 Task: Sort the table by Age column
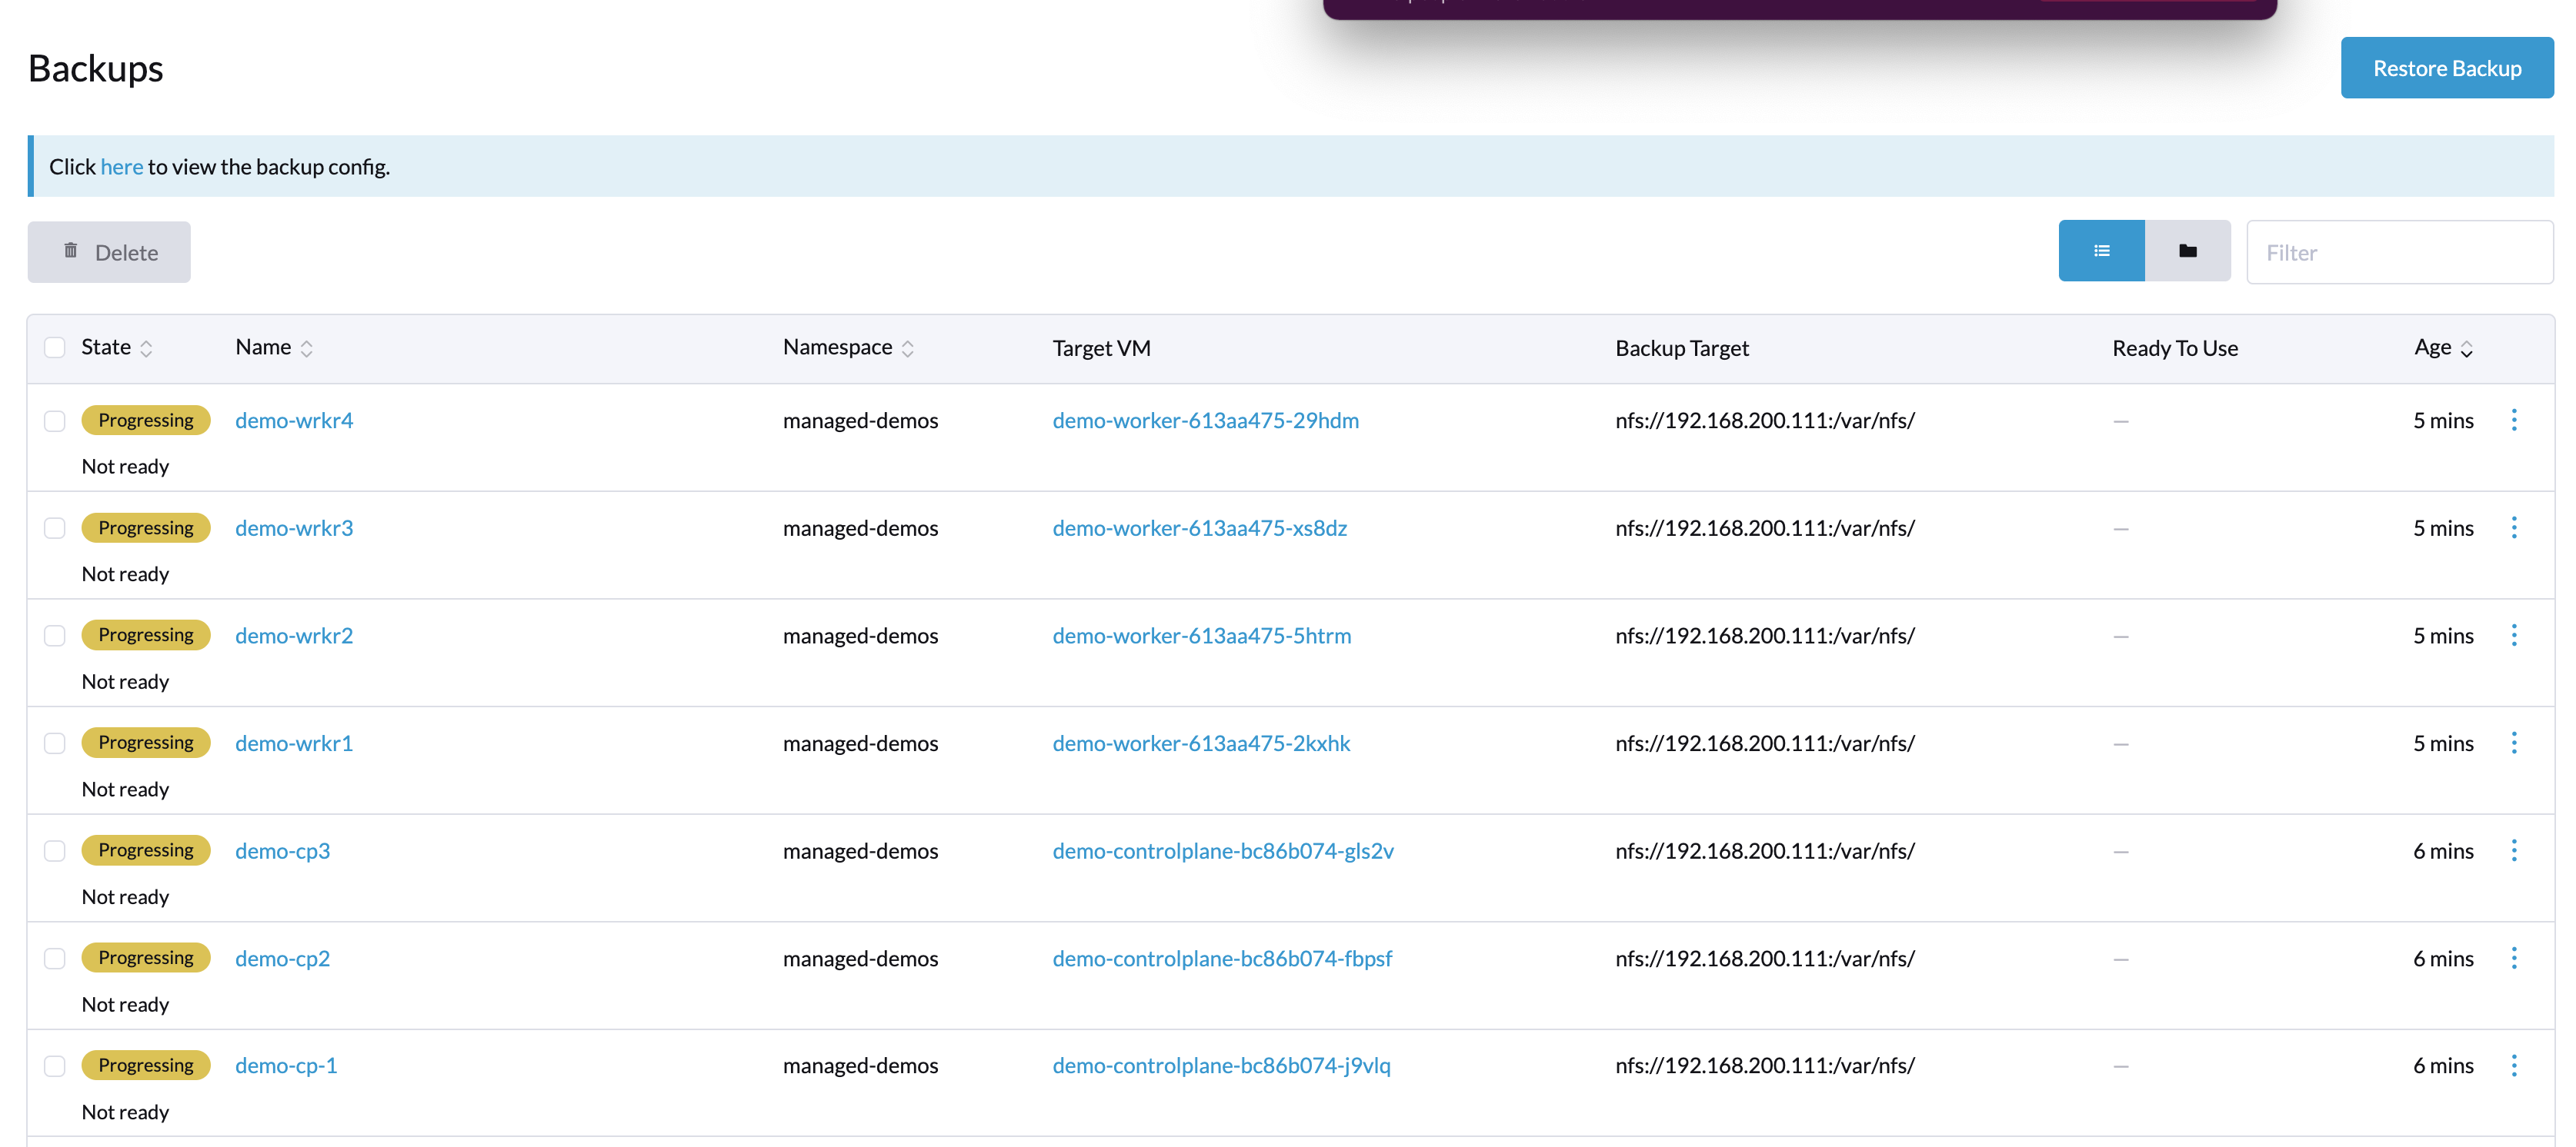click(x=2443, y=347)
